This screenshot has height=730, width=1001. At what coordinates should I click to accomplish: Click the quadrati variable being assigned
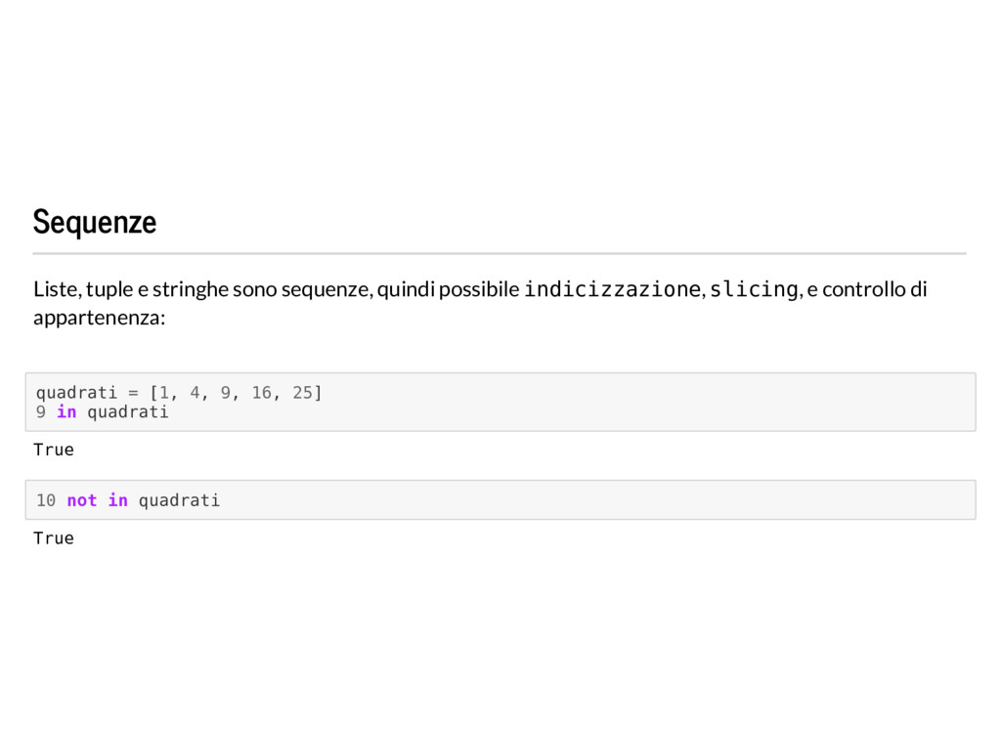76,393
